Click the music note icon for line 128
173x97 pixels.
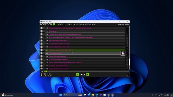(x=41, y=56)
